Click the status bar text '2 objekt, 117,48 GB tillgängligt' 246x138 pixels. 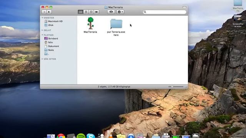tap(114, 87)
